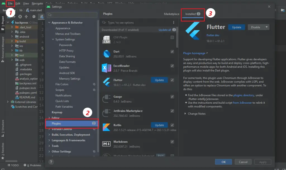Toggle the Flutter plugin checkbox
The height and width of the screenshot is (170, 286).
tap(172, 80)
